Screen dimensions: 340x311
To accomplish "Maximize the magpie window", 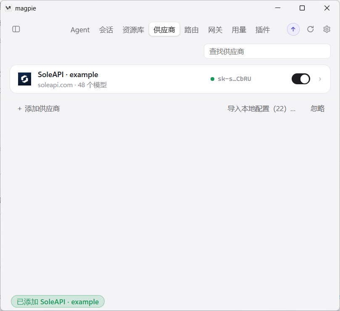I will click(302, 8).
